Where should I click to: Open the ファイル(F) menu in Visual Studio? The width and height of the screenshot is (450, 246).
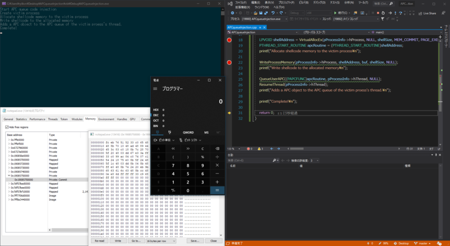pos(241,3)
